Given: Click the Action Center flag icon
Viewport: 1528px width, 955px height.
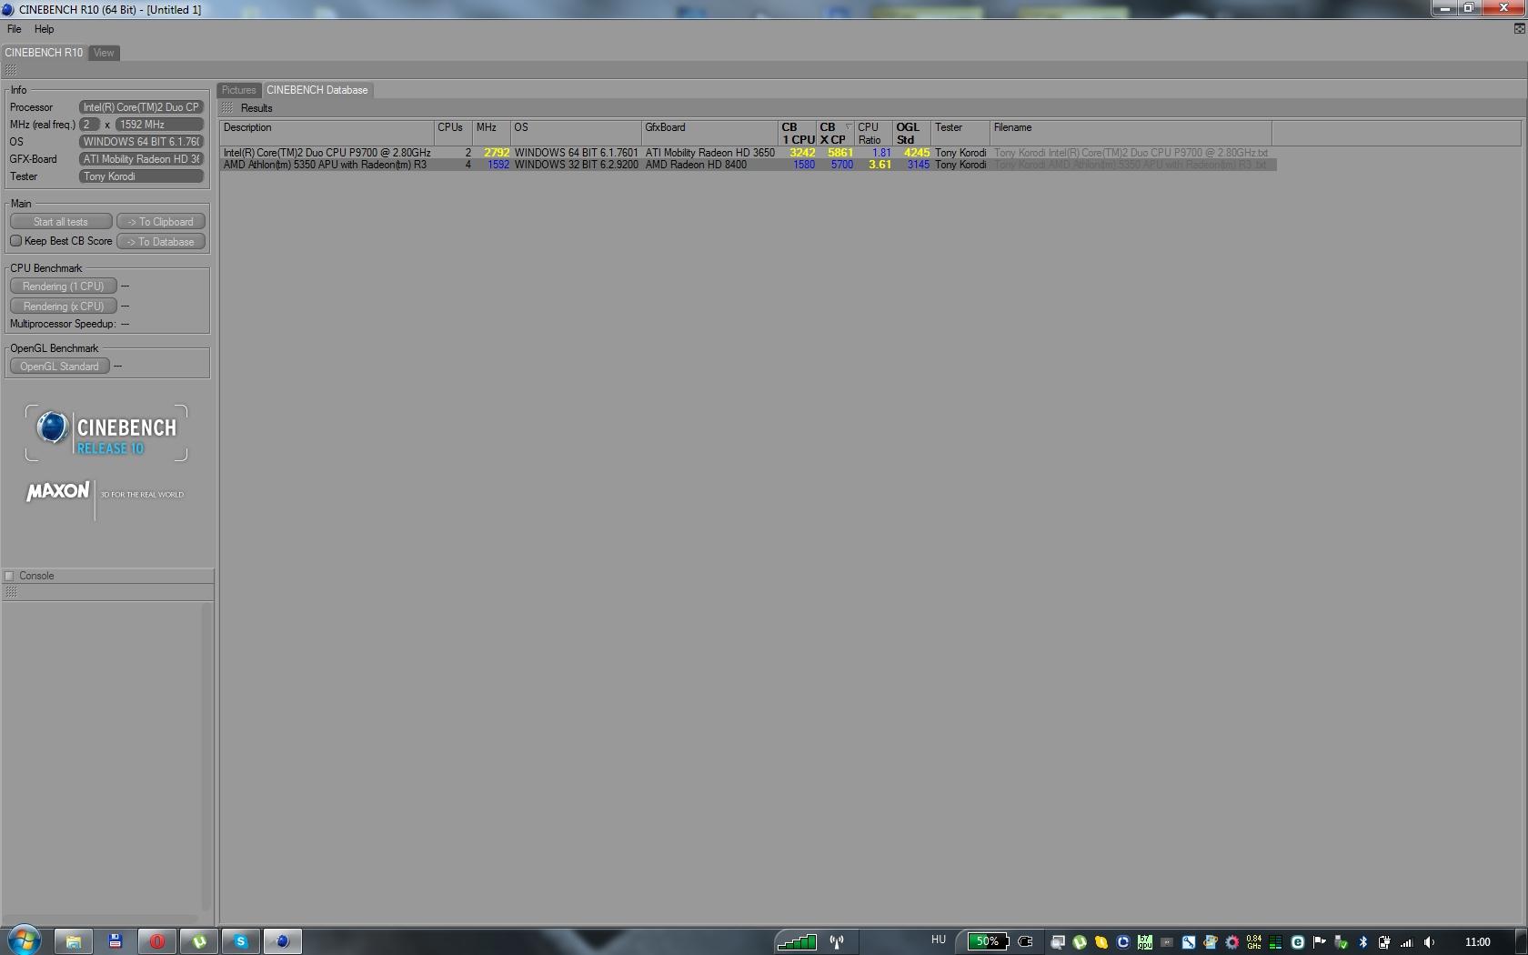Looking at the screenshot, I should (x=1319, y=942).
